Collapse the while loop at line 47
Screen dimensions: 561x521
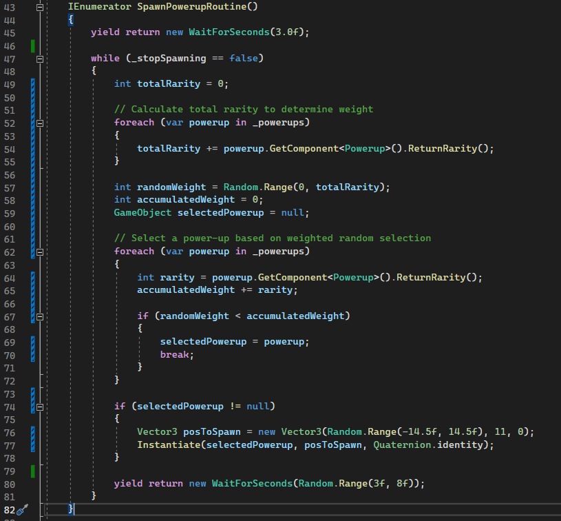pos(39,58)
